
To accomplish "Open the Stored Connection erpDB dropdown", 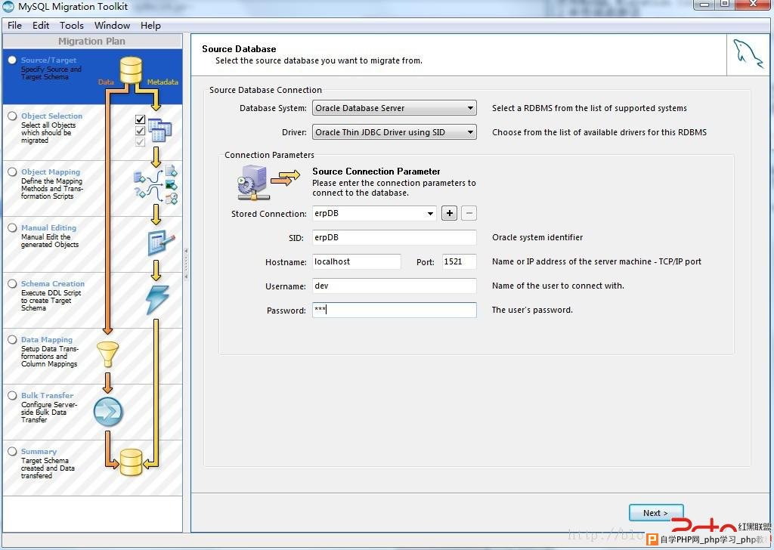I will point(374,213).
